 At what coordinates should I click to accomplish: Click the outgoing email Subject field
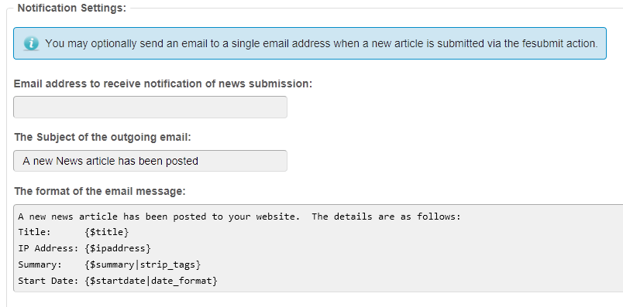pos(150,161)
